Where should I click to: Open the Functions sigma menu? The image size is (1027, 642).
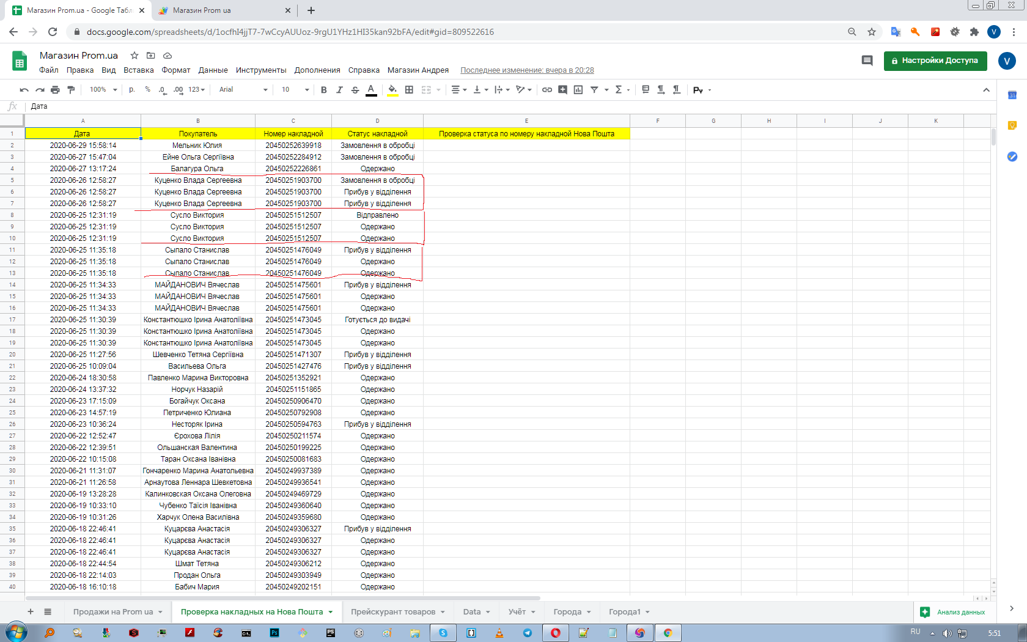click(622, 90)
